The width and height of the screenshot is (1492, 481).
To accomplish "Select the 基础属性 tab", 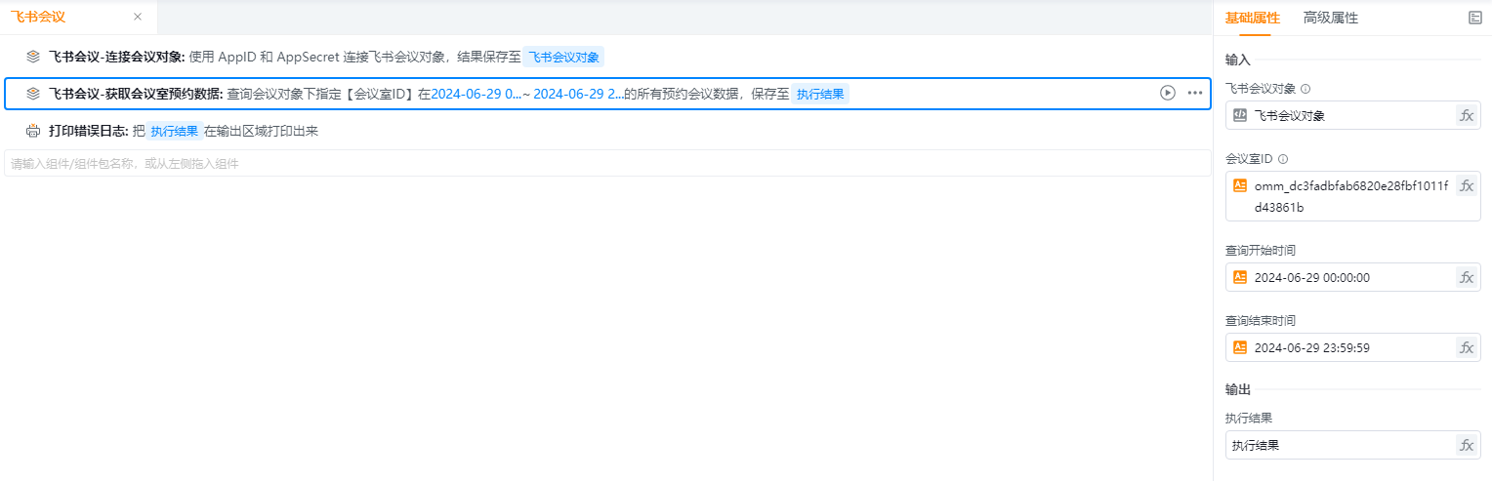I will tap(1253, 18).
